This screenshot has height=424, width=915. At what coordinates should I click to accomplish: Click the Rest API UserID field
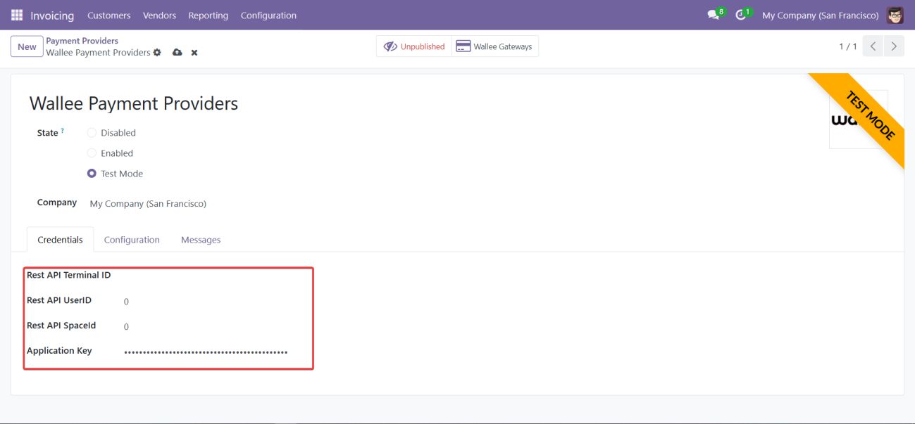[x=211, y=302]
